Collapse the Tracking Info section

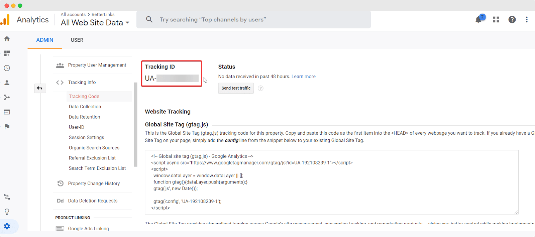pyautogui.click(x=82, y=83)
